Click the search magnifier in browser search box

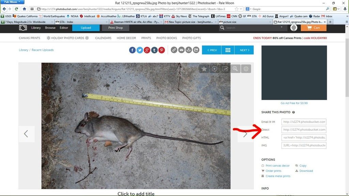pos(328,9)
